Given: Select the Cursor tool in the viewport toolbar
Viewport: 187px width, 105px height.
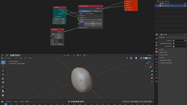Looking at the screenshot, I should coord(3,66).
